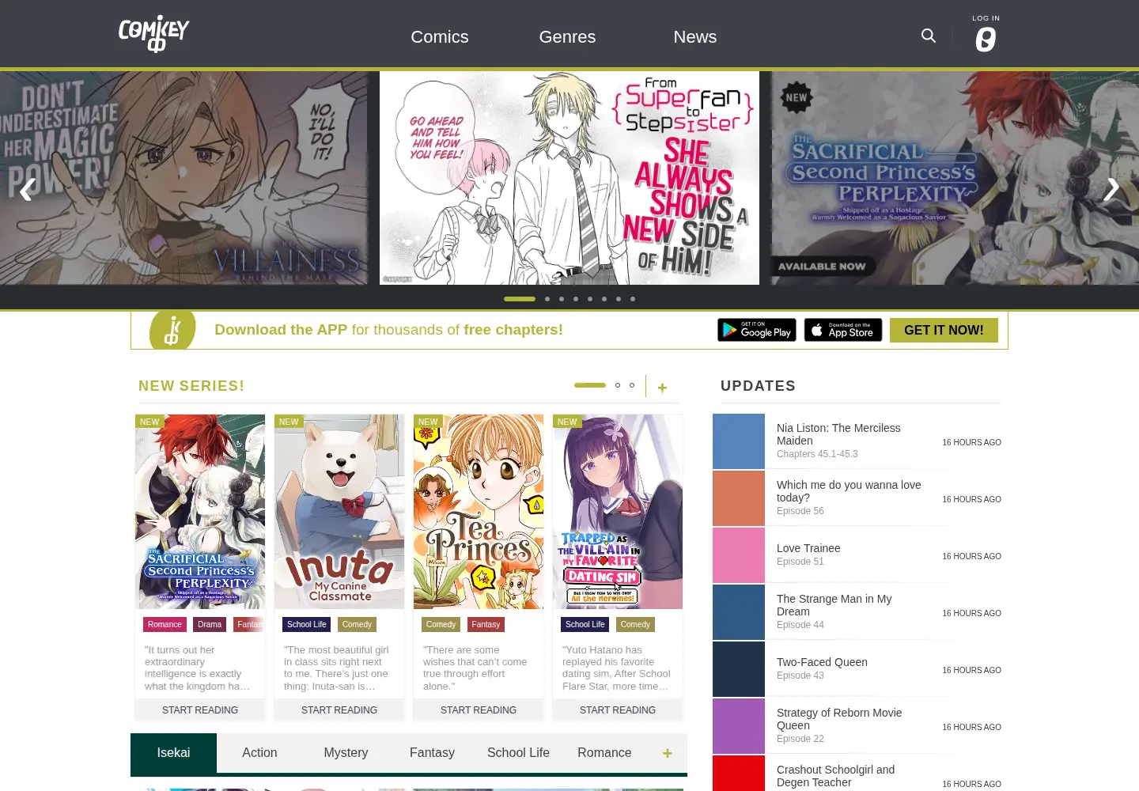Click the Inuta cover thumbnail
Viewport: 1139px width, 791px height.
coord(339,512)
